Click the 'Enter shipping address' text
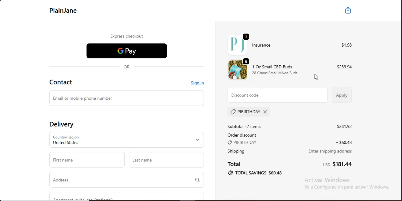The height and width of the screenshot is (201, 402). (330, 151)
